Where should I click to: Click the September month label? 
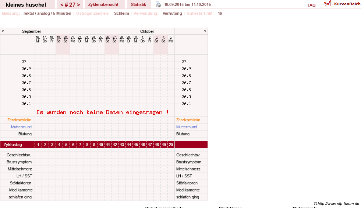pyautogui.click(x=32, y=31)
